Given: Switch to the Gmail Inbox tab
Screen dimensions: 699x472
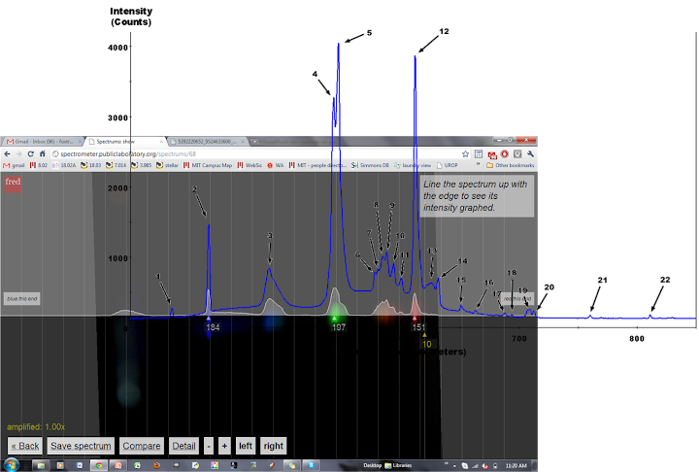Looking at the screenshot, I should coord(43,142).
